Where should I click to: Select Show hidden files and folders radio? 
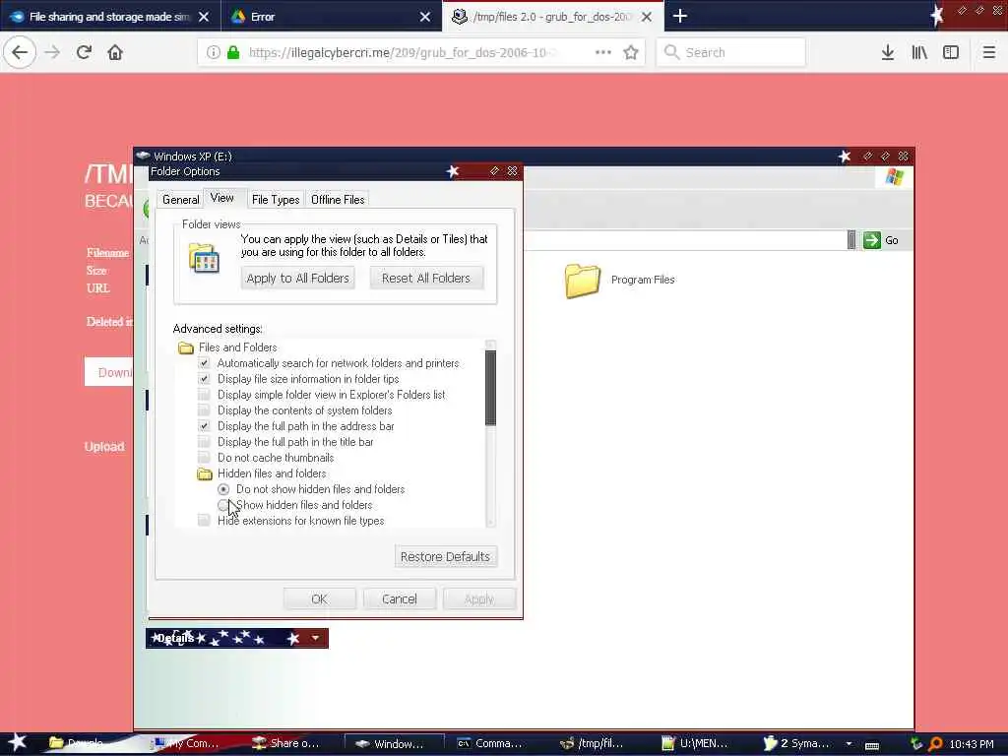223,505
